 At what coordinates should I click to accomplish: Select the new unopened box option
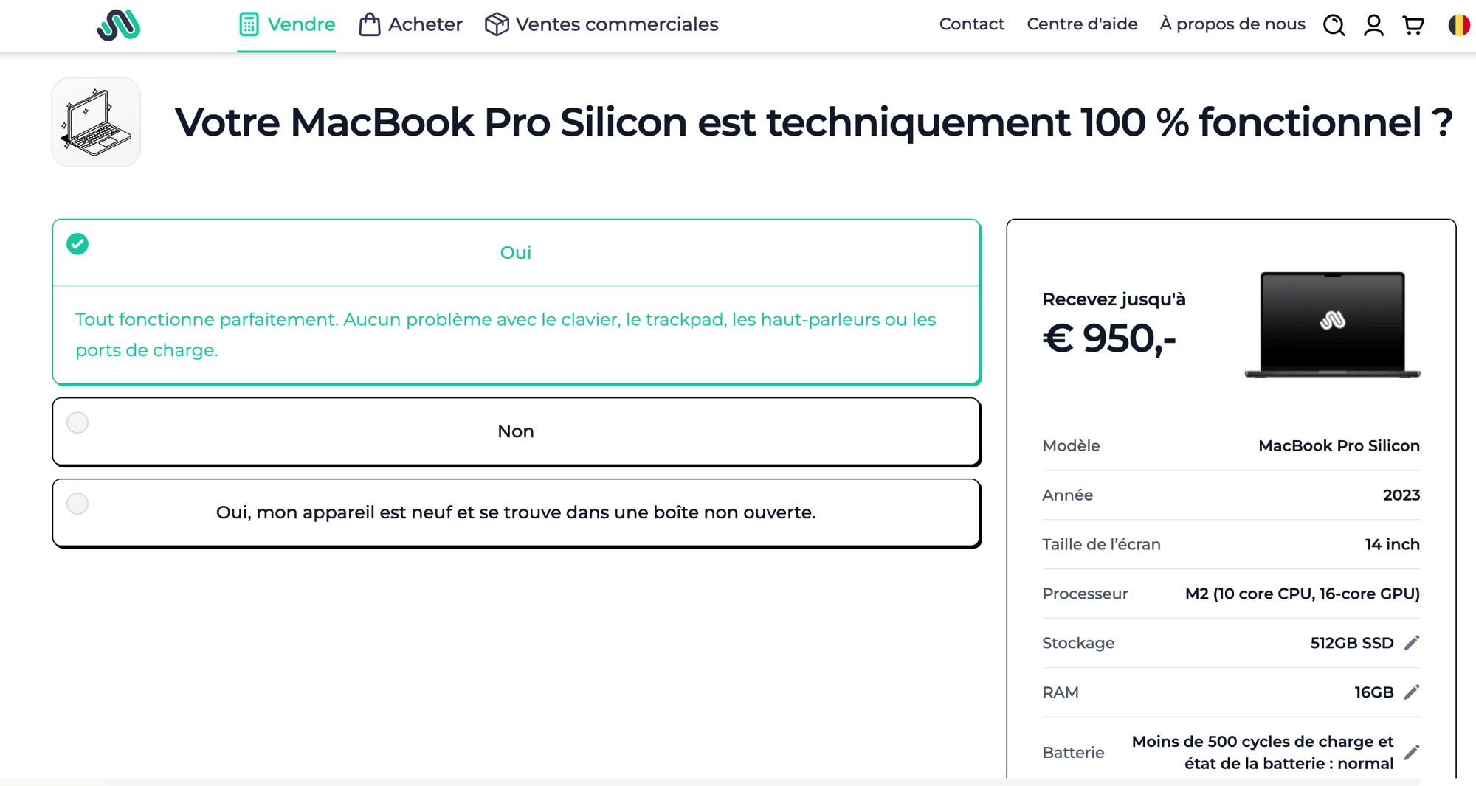click(77, 504)
